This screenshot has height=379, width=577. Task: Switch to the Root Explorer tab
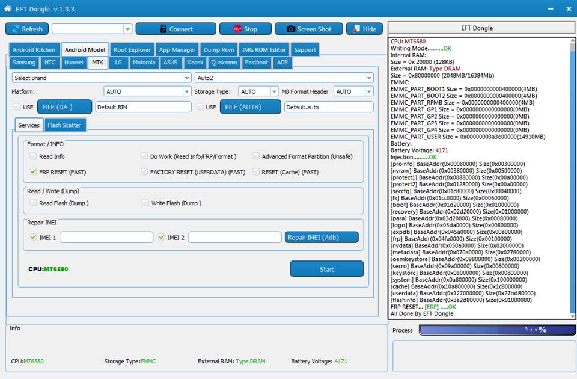click(x=132, y=50)
